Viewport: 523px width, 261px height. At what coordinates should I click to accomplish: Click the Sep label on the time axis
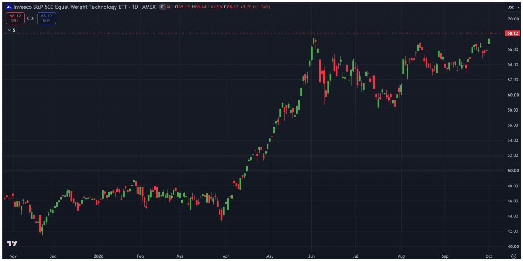445,256
